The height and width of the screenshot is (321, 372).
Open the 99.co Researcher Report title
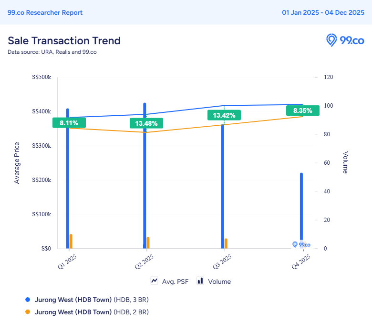coord(45,12)
